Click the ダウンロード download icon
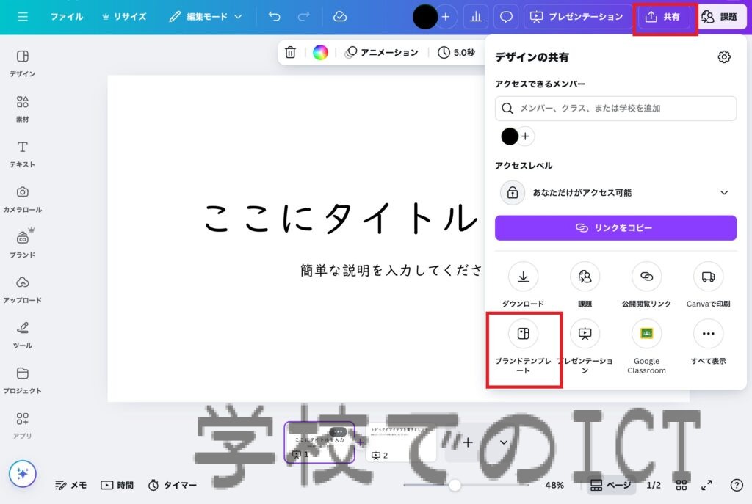The height and width of the screenshot is (504, 752). point(523,277)
